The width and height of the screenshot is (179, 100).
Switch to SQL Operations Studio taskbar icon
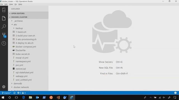pyautogui.click(x=72, y=97)
